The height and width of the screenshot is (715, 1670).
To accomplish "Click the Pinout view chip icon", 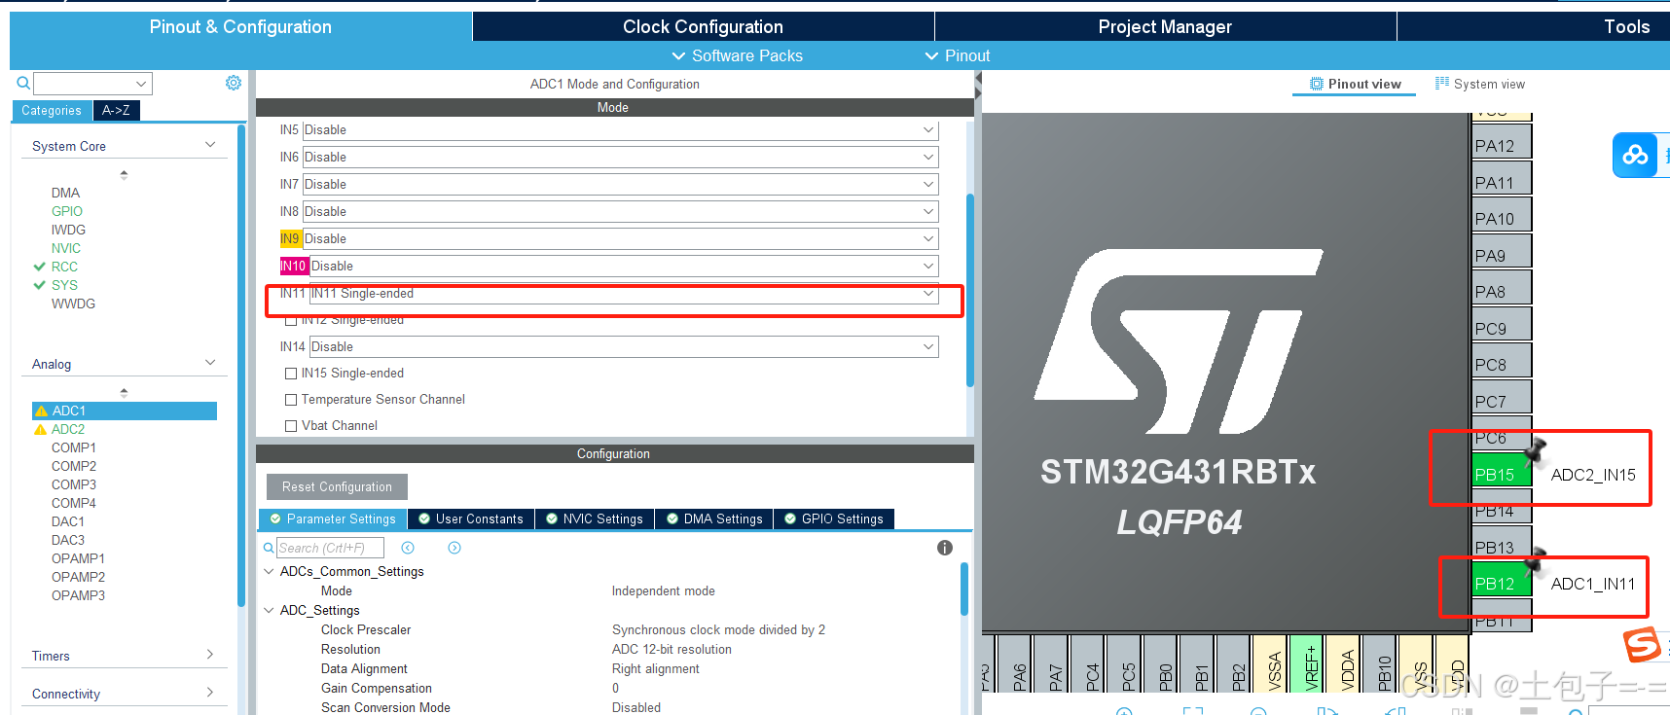I will coord(1317,84).
